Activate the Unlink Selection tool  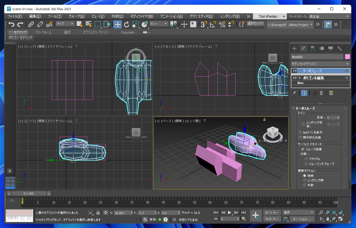tap(40, 24)
